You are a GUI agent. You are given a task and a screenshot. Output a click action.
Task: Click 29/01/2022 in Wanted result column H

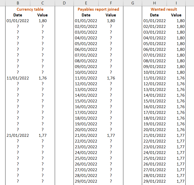(x=154, y=181)
